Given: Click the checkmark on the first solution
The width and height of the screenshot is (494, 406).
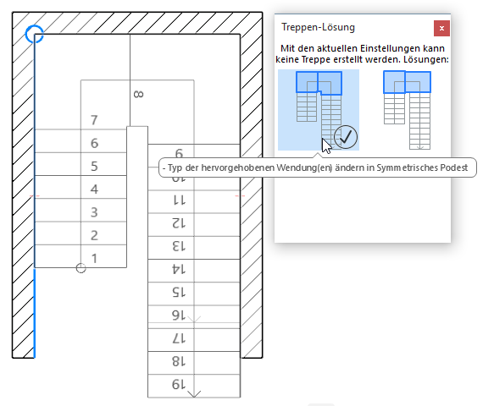Looking at the screenshot, I should point(346,137).
